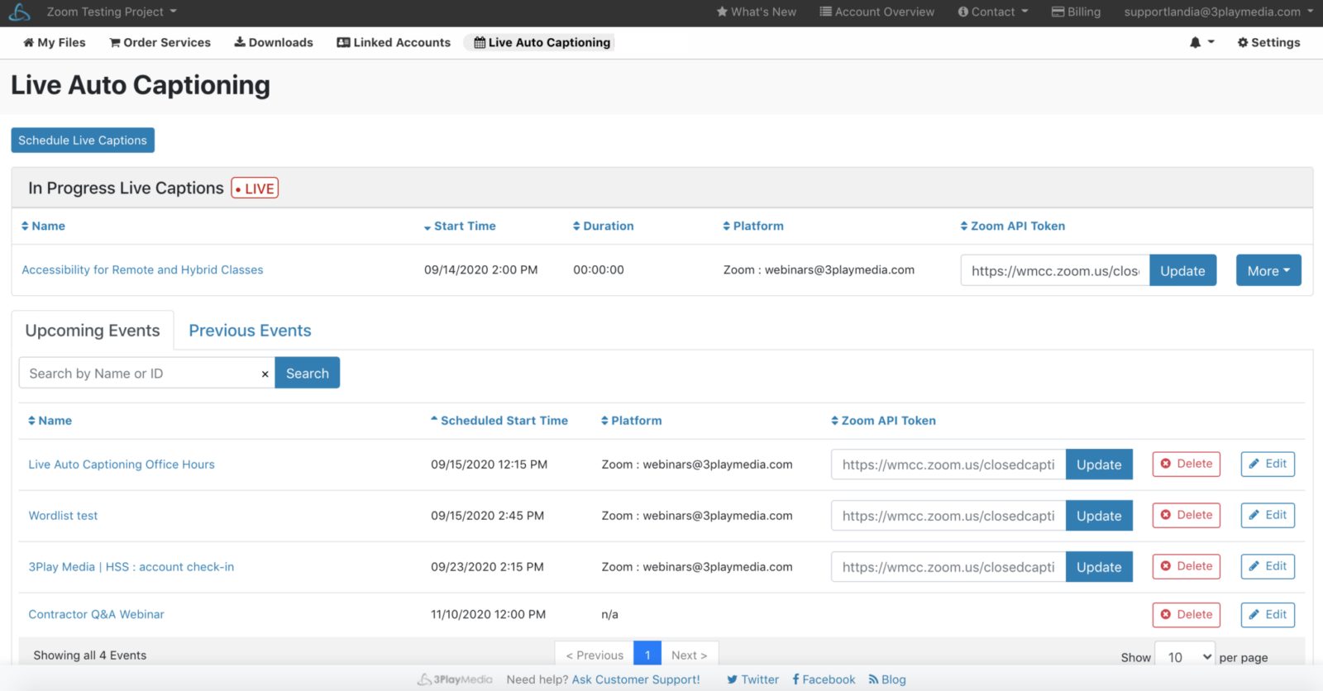This screenshot has height=691, width=1323.
Task: Click token field for Wordlist test
Action: [x=948, y=516]
